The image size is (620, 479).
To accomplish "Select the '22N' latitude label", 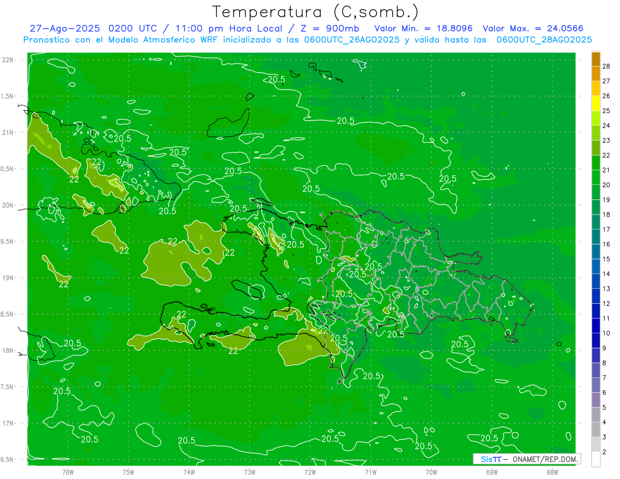I will click(x=8, y=59).
